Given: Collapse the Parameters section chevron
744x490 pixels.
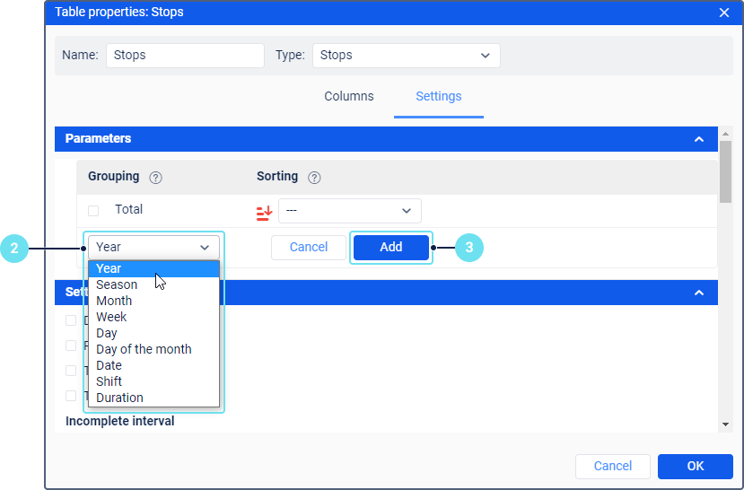Looking at the screenshot, I should [698, 139].
